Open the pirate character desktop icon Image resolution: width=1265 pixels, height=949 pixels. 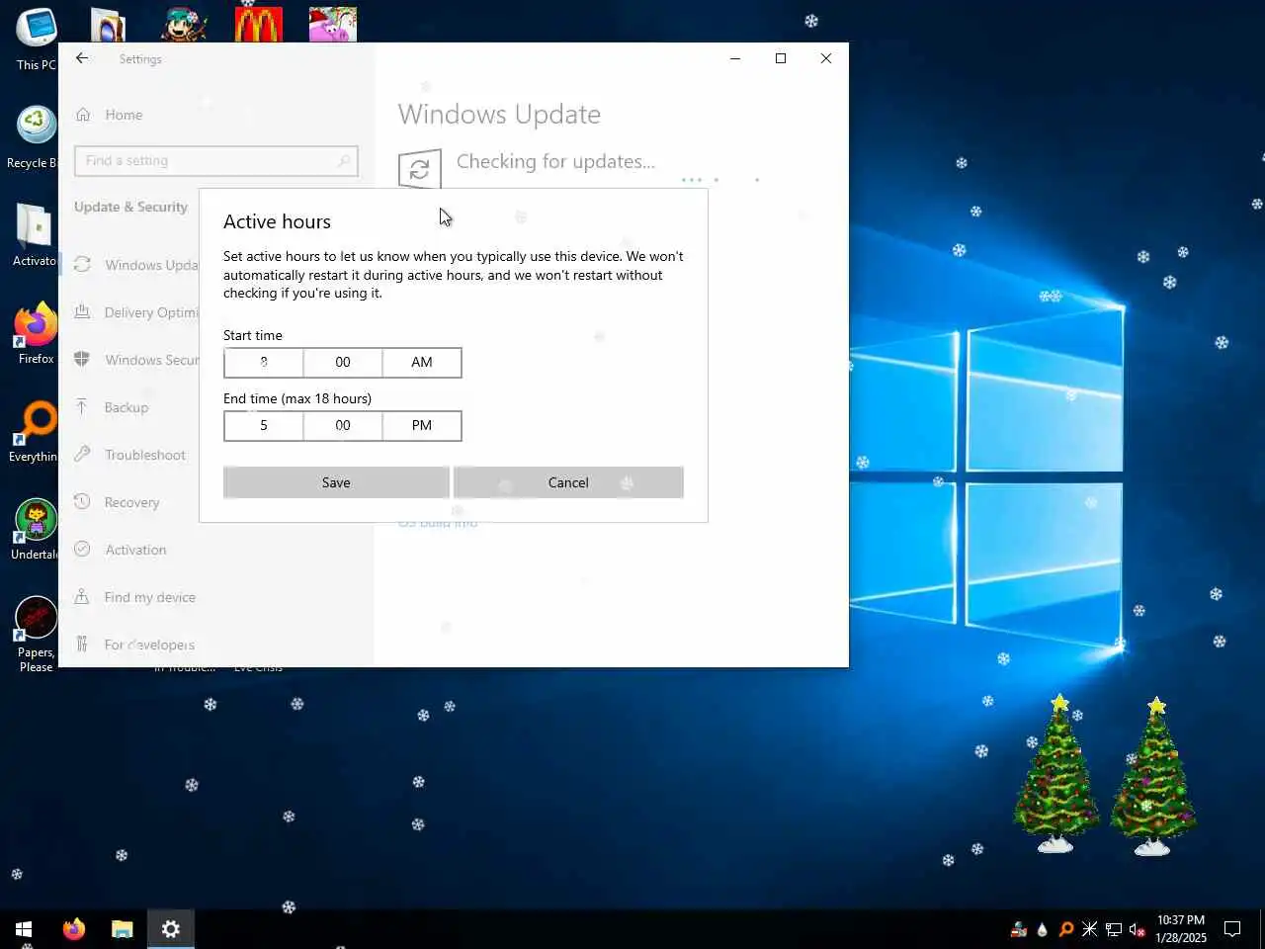pyautogui.click(x=185, y=25)
